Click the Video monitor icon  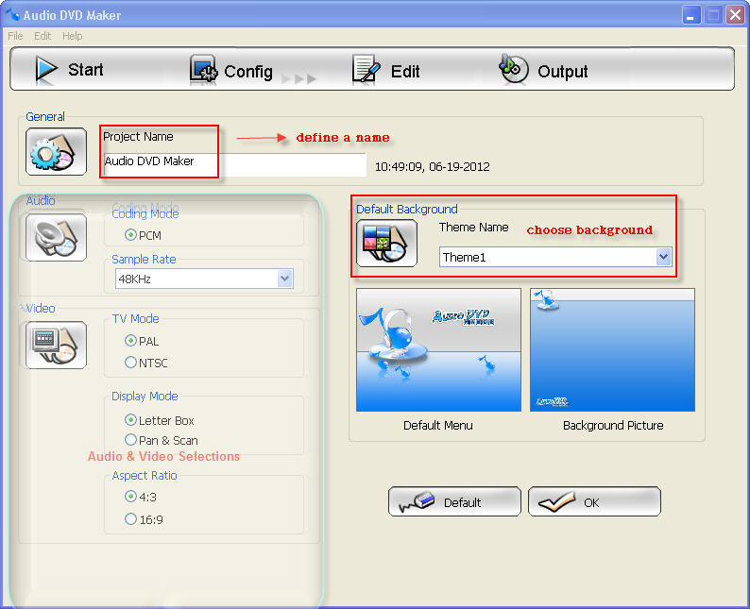56,345
